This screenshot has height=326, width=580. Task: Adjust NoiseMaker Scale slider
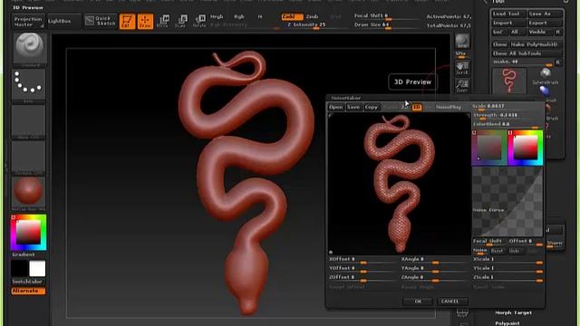507,107
